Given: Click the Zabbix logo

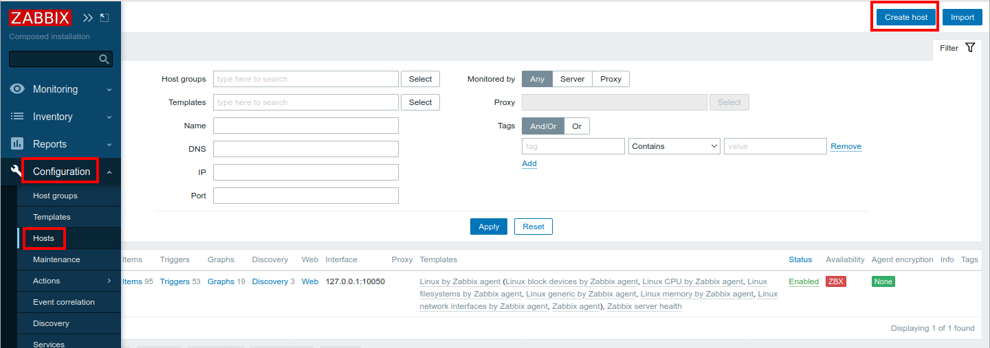Looking at the screenshot, I should [x=40, y=18].
